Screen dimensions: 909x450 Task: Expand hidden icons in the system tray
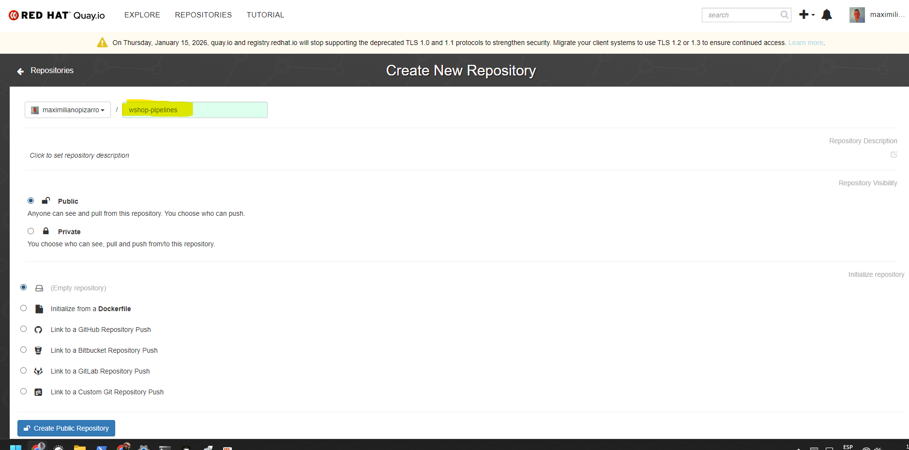click(799, 448)
